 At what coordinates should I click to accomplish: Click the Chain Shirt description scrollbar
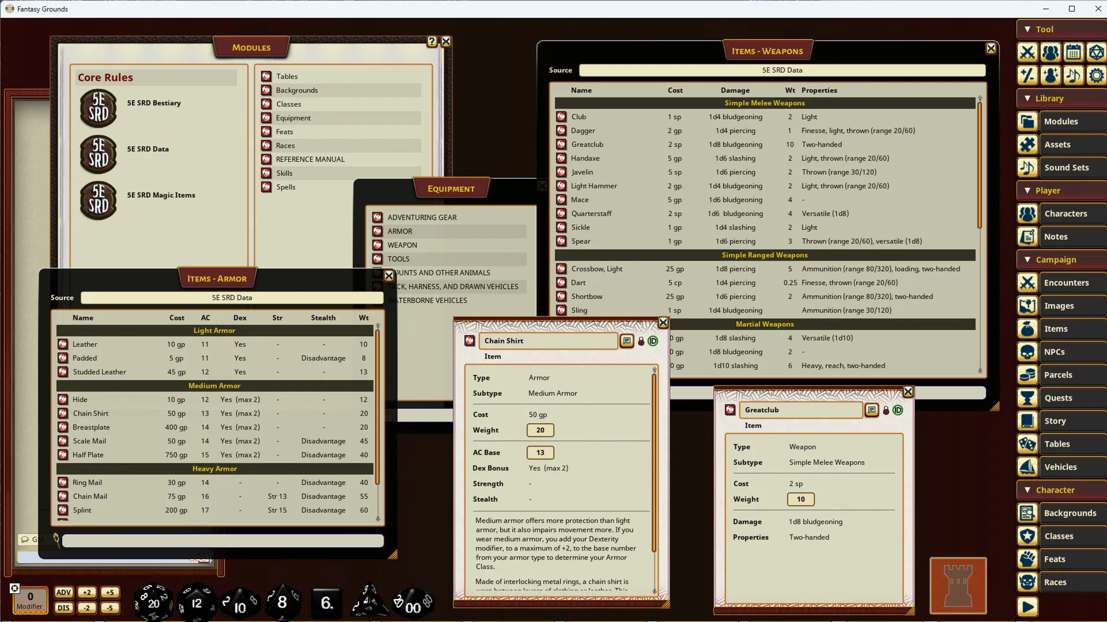coord(654,463)
